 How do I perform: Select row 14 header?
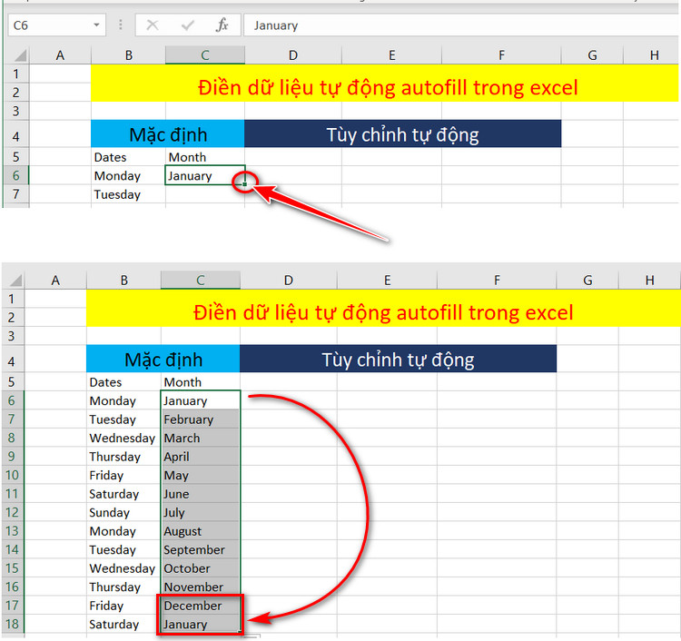pyautogui.click(x=12, y=549)
